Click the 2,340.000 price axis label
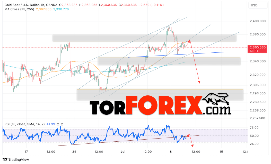The height and width of the screenshot is (164, 271). coord(258,61)
